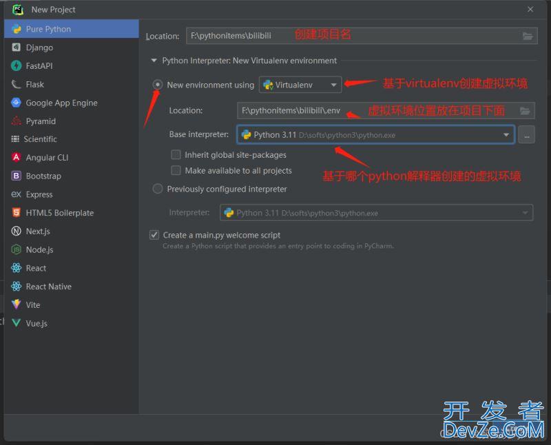
Task: Select Previously configured interpreter radio button
Action: point(158,189)
